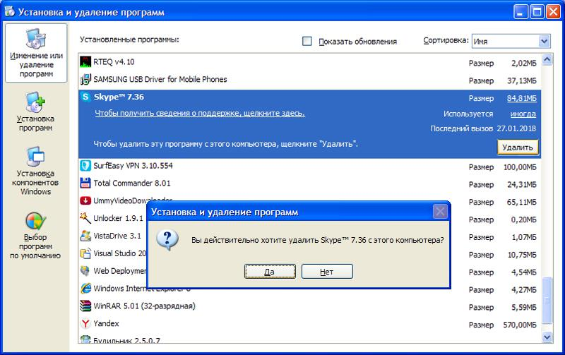
Task: Open the 'Изменение или удаление программ' sidebar section
Action: pos(36,53)
